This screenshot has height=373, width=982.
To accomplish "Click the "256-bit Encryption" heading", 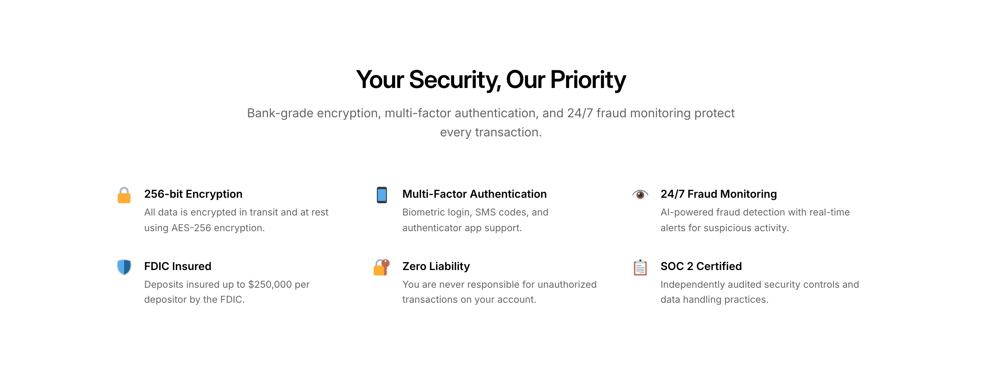I will click(193, 194).
